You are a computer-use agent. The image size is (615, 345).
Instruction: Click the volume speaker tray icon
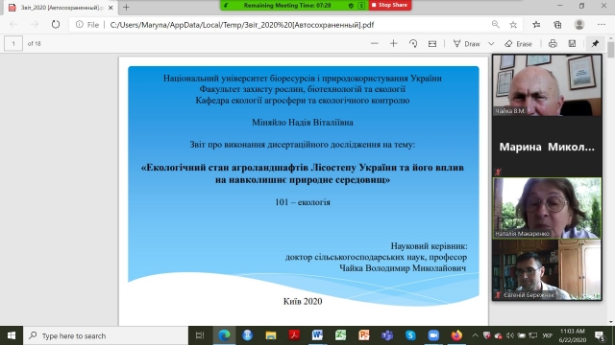click(510, 335)
